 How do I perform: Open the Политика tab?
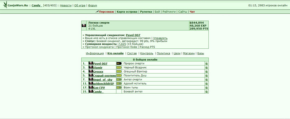tap(163, 53)
